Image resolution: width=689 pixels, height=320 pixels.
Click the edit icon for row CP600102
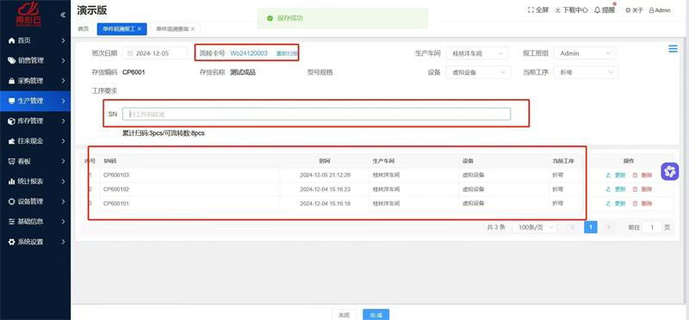pos(608,189)
